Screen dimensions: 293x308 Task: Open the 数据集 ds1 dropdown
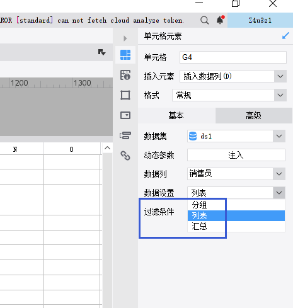coord(279,136)
